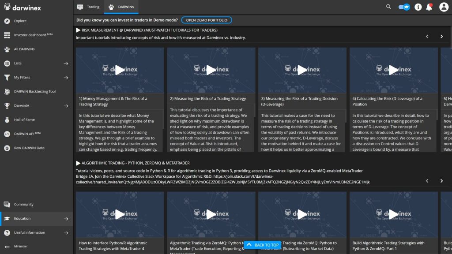Click My Filters funnel icon

coord(7,78)
